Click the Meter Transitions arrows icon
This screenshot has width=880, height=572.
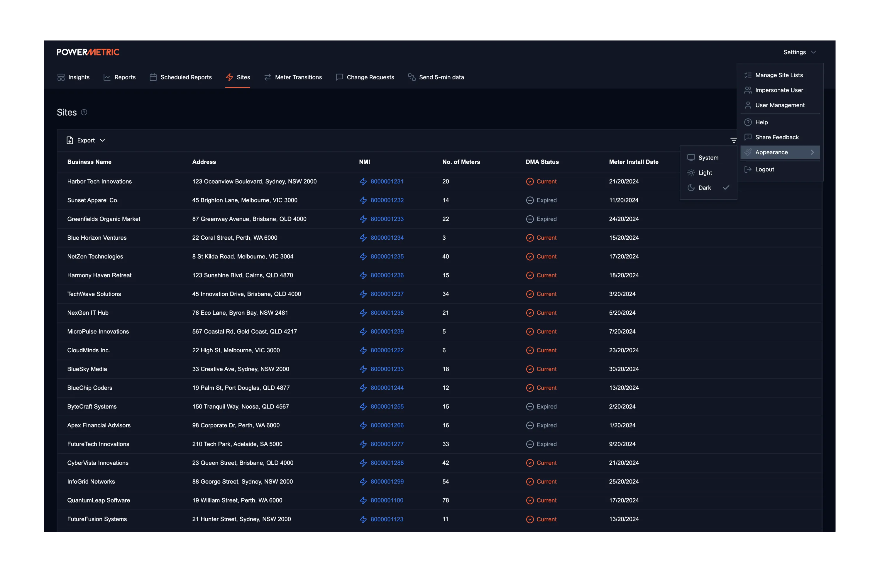[x=267, y=77]
